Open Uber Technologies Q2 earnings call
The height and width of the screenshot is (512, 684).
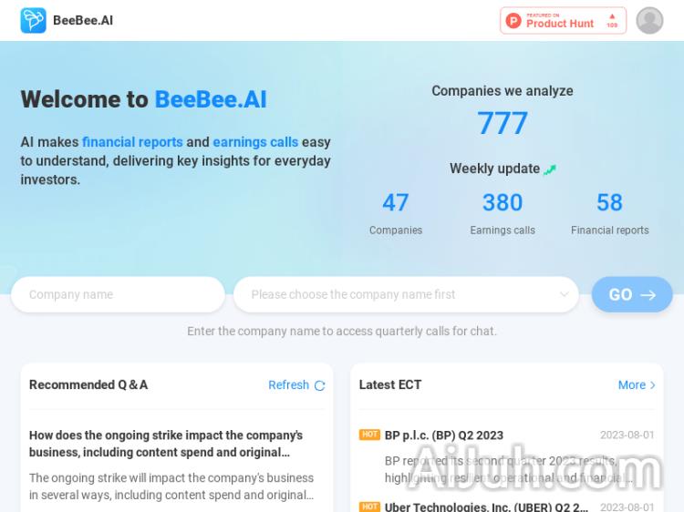[486, 507]
